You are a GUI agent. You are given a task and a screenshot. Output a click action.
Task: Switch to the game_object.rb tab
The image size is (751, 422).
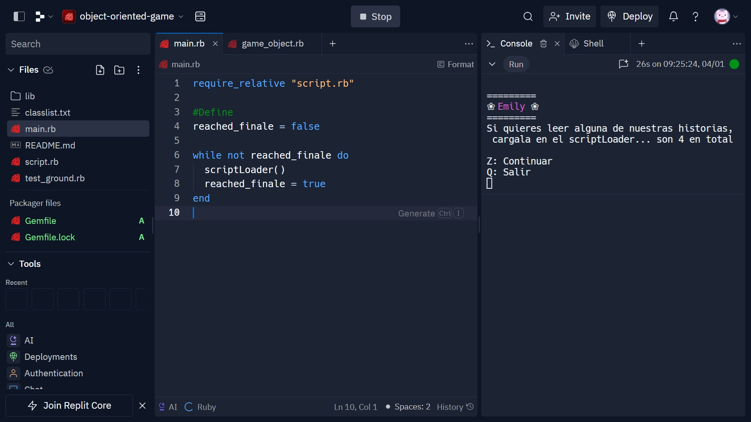(x=272, y=44)
